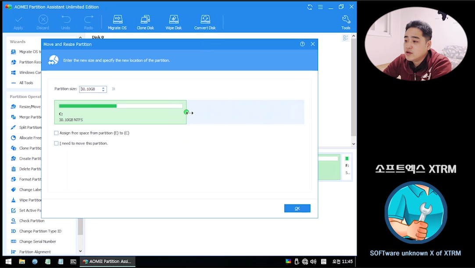This screenshot has width=475, height=268.
Task: Open the Windows Start menu
Action: pos(8,261)
